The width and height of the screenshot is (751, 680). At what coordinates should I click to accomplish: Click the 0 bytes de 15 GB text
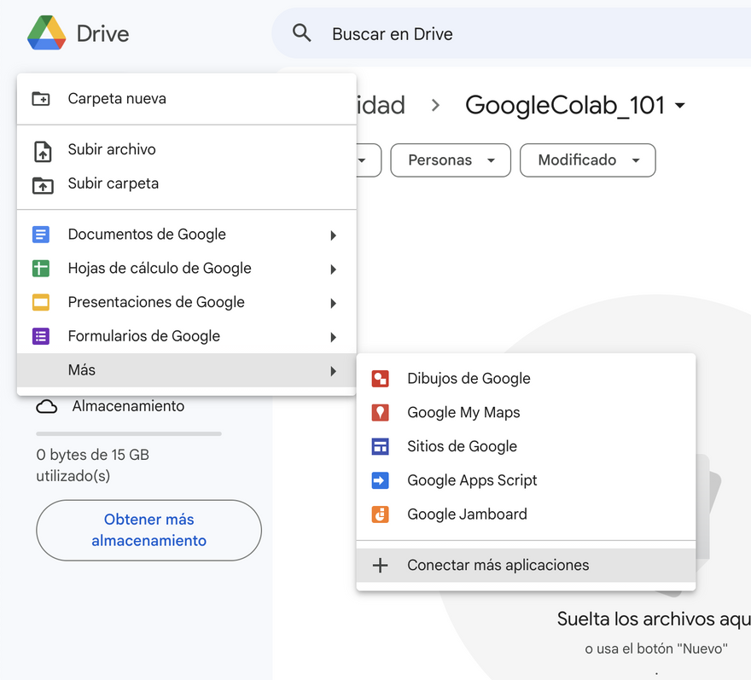(92, 465)
